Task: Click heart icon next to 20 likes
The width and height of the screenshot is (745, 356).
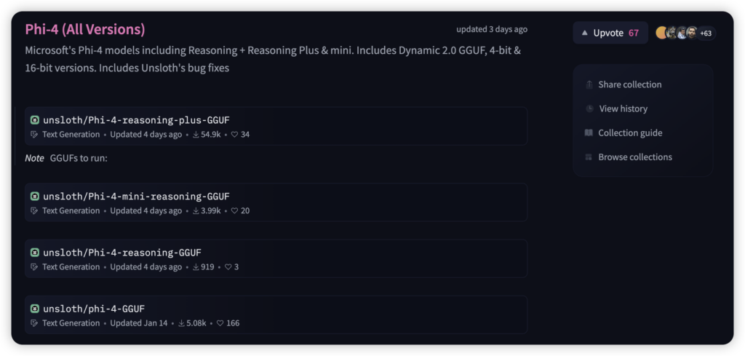Action: click(x=234, y=210)
